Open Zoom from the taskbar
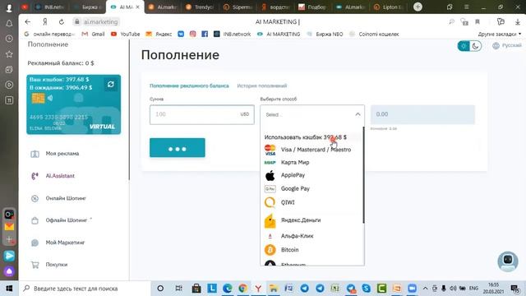This screenshot has height=296, width=526. [x=413, y=289]
